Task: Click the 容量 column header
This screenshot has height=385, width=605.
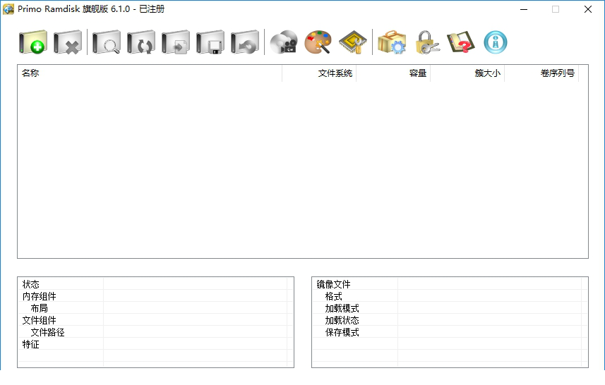Action: [x=393, y=73]
